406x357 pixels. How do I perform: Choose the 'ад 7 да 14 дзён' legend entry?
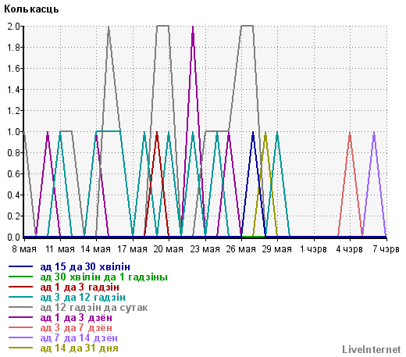click(x=79, y=338)
